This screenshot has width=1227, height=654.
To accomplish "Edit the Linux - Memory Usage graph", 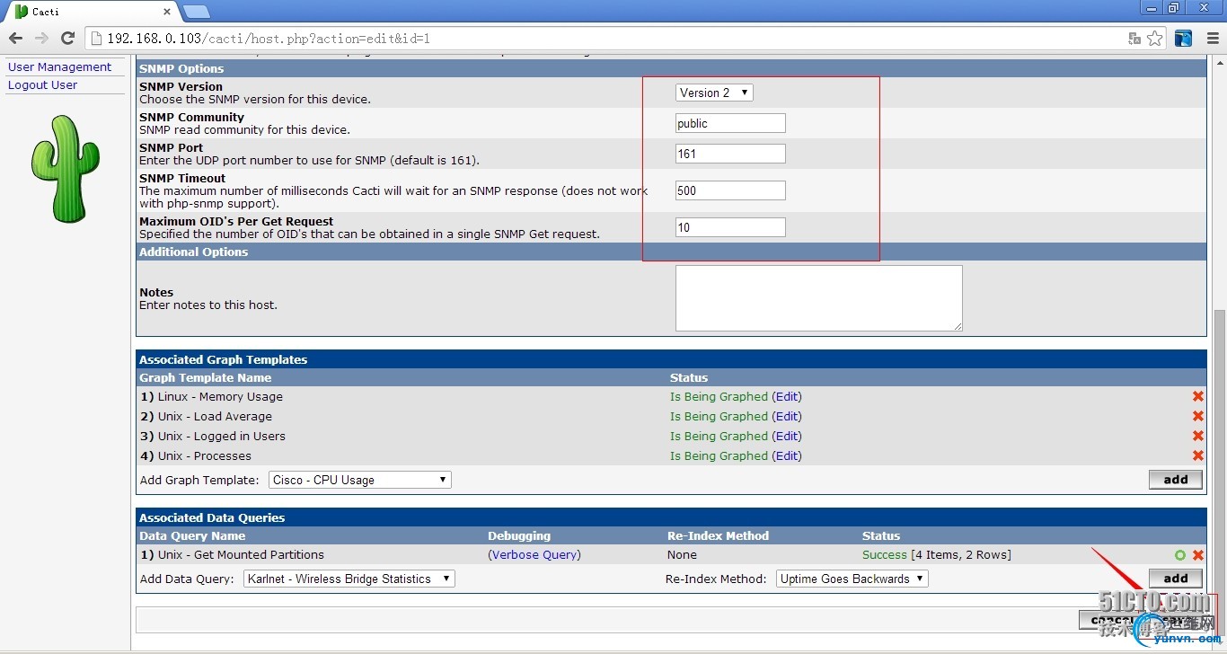I will coord(787,396).
